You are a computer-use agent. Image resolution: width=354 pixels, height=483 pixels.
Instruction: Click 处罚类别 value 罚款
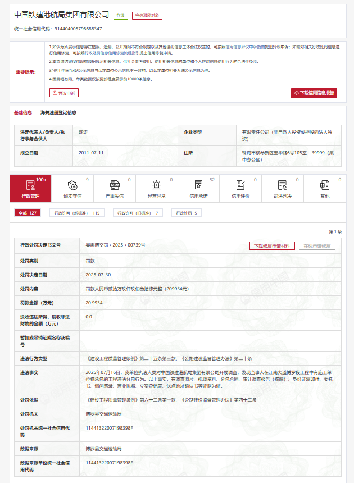click(90, 261)
